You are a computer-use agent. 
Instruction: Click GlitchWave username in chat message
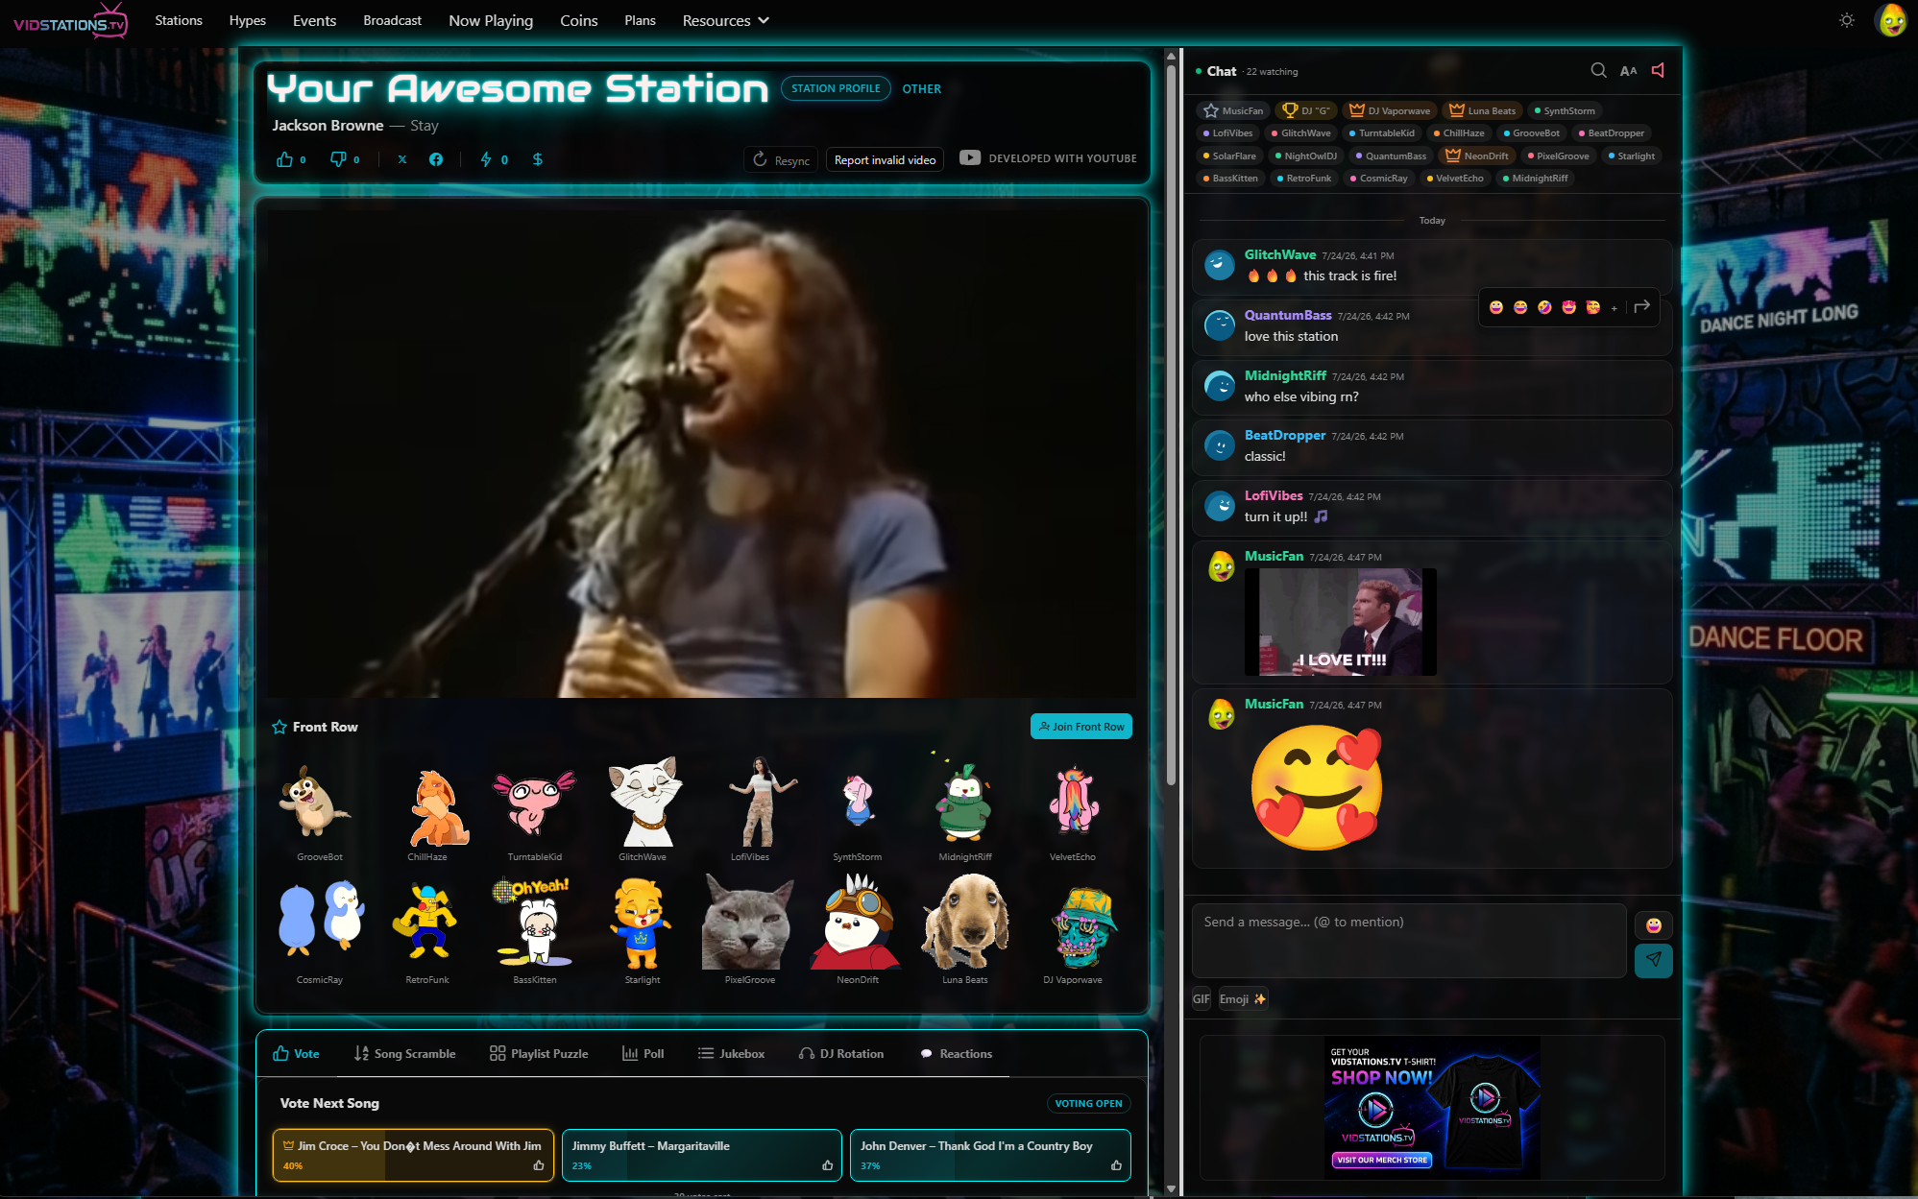(1280, 254)
